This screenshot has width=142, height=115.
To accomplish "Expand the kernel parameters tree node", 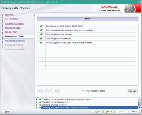I will 37,102.
